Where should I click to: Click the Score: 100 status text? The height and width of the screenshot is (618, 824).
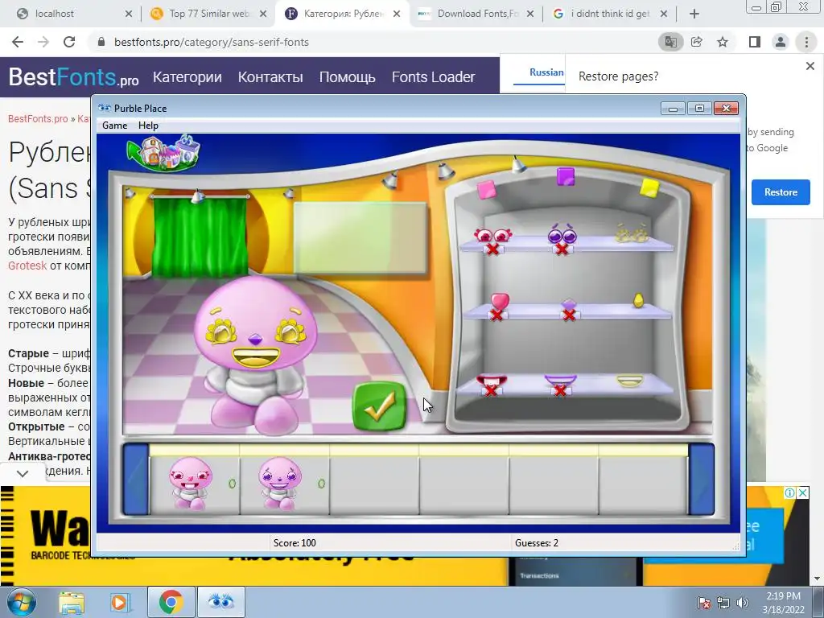295,543
